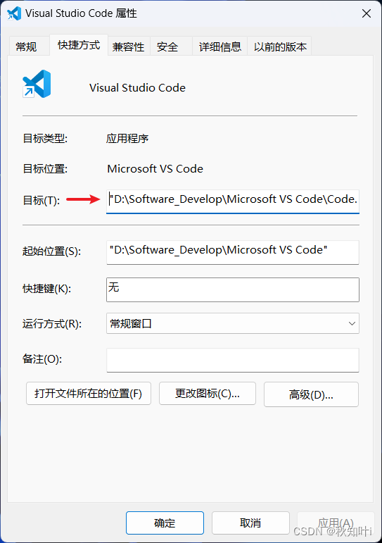382x543 pixels.
Task: Select the 快捷方式 tab
Action: point(79,45)
